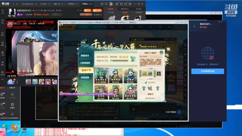Select the 梦境投影 side tab

pos(85,78)
